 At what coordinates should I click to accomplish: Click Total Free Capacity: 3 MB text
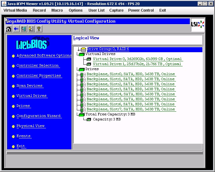click(x=110, y=114)
